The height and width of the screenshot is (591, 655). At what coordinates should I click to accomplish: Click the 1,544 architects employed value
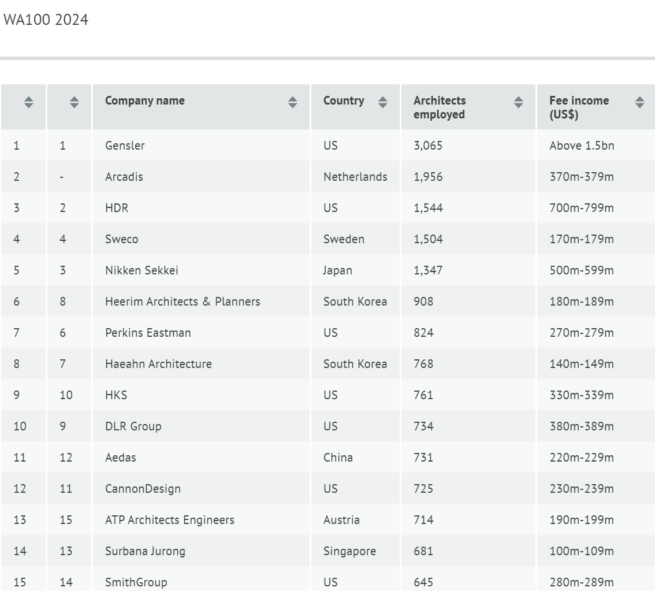[x=428, y=207]
